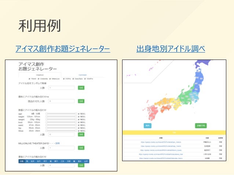234x175 pixels.
Task: Click the 人数 field under アイドル名をランダムで取得
Action: coord(61,88)
